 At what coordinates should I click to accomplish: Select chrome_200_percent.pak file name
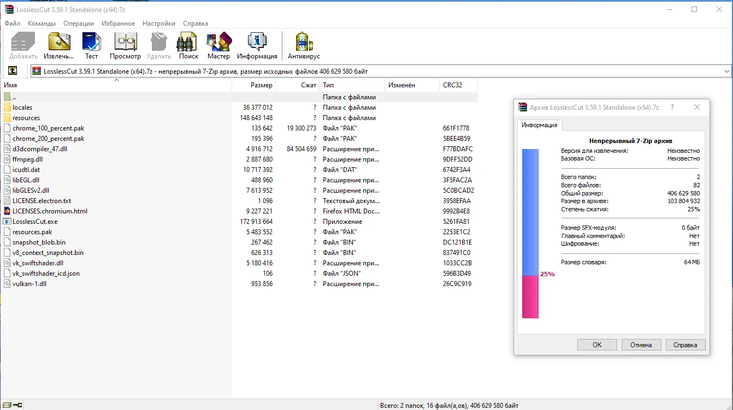point(48,139)
